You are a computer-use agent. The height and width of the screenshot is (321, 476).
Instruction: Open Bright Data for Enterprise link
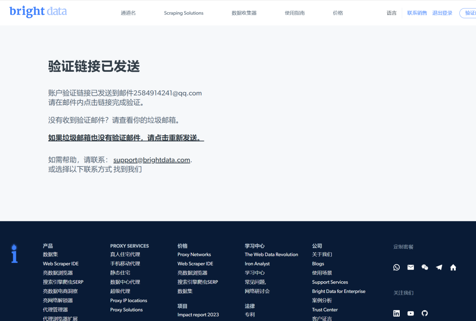coord(339,291)
